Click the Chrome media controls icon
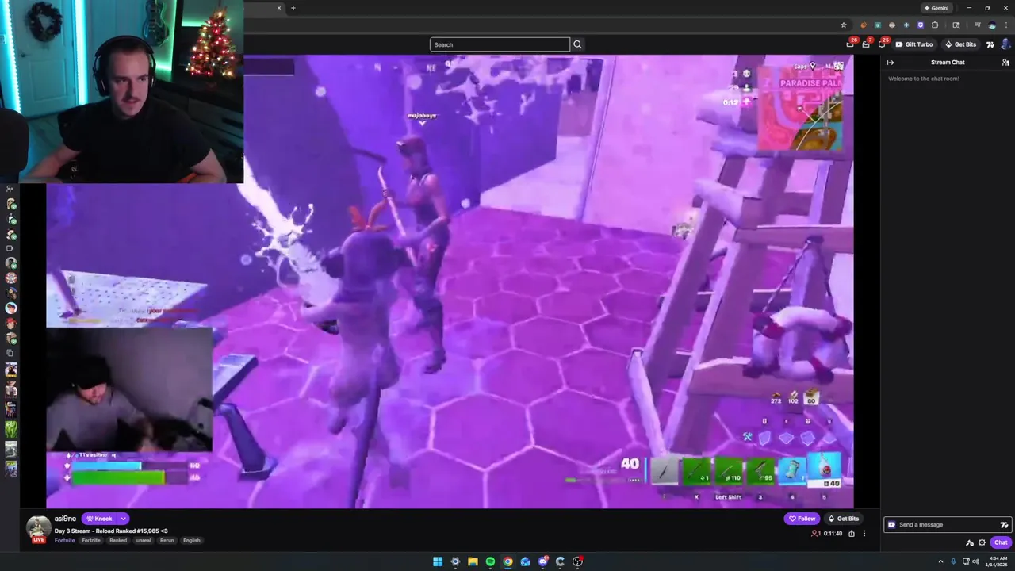This screenshot has width=1015, height=571. tap(978, 25)
